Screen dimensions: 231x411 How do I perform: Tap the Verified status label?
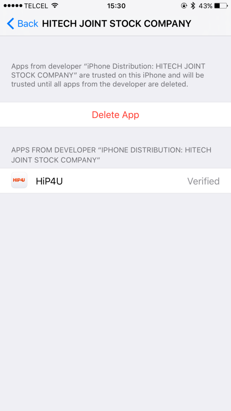(x=203, y=181)
